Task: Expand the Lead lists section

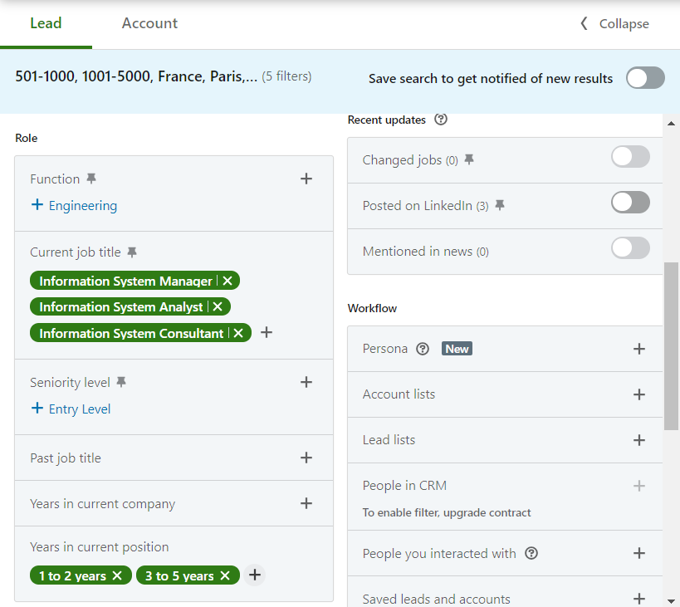Action: pyautogui.click(x=639, y=440)
